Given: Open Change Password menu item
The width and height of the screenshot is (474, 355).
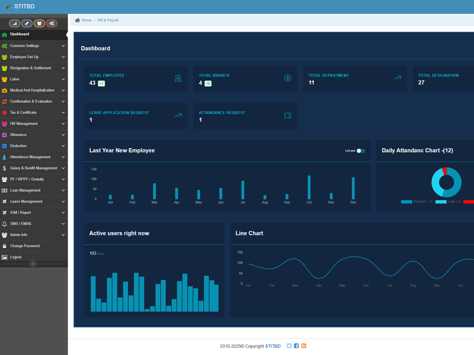Looking at the screenshot, I should point(25,246).
